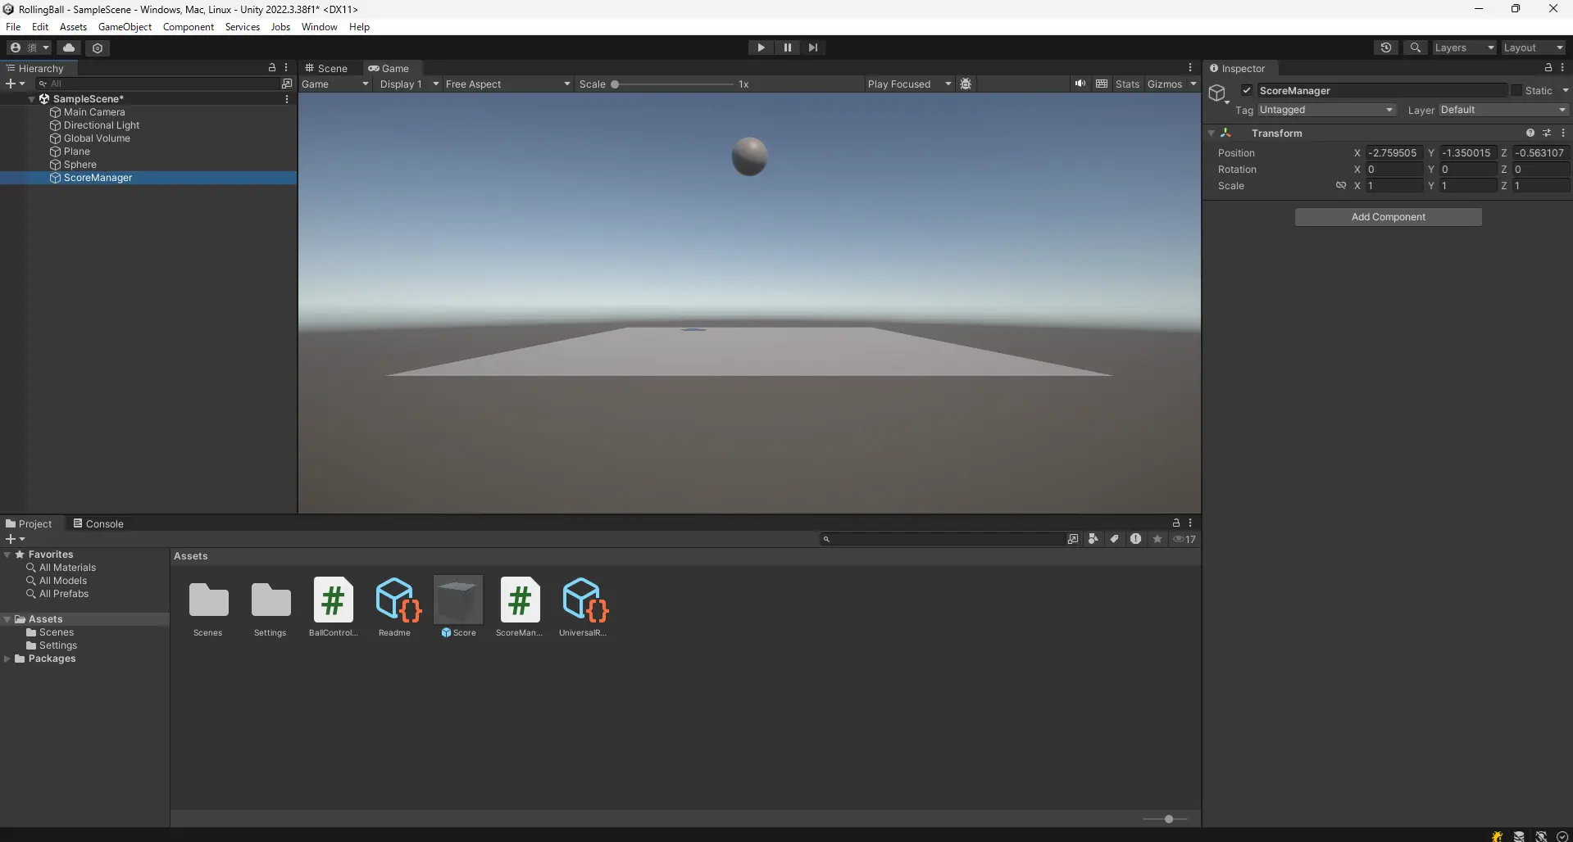Collapse the SampleScene hierarchy expander
This screenshot has width=1573, height=842.
pos(31,99)
